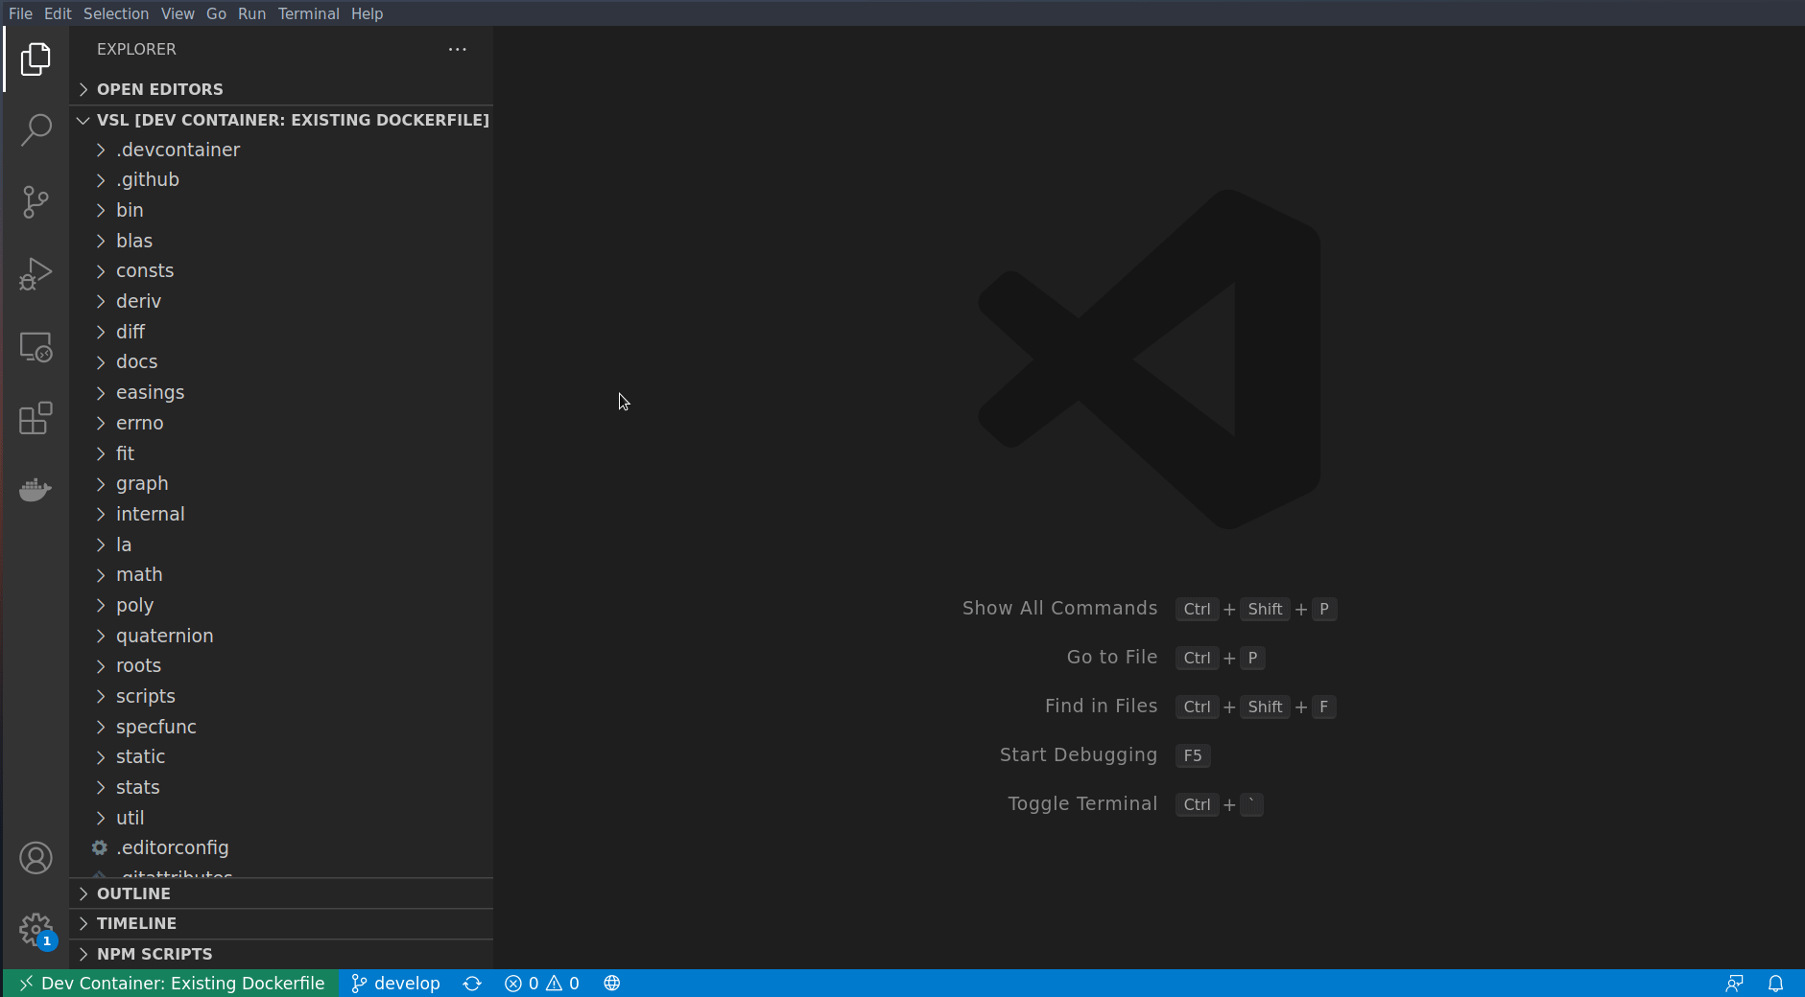Expand the easings folder
The image size is (1805, 997).
(x=281, y=393)
